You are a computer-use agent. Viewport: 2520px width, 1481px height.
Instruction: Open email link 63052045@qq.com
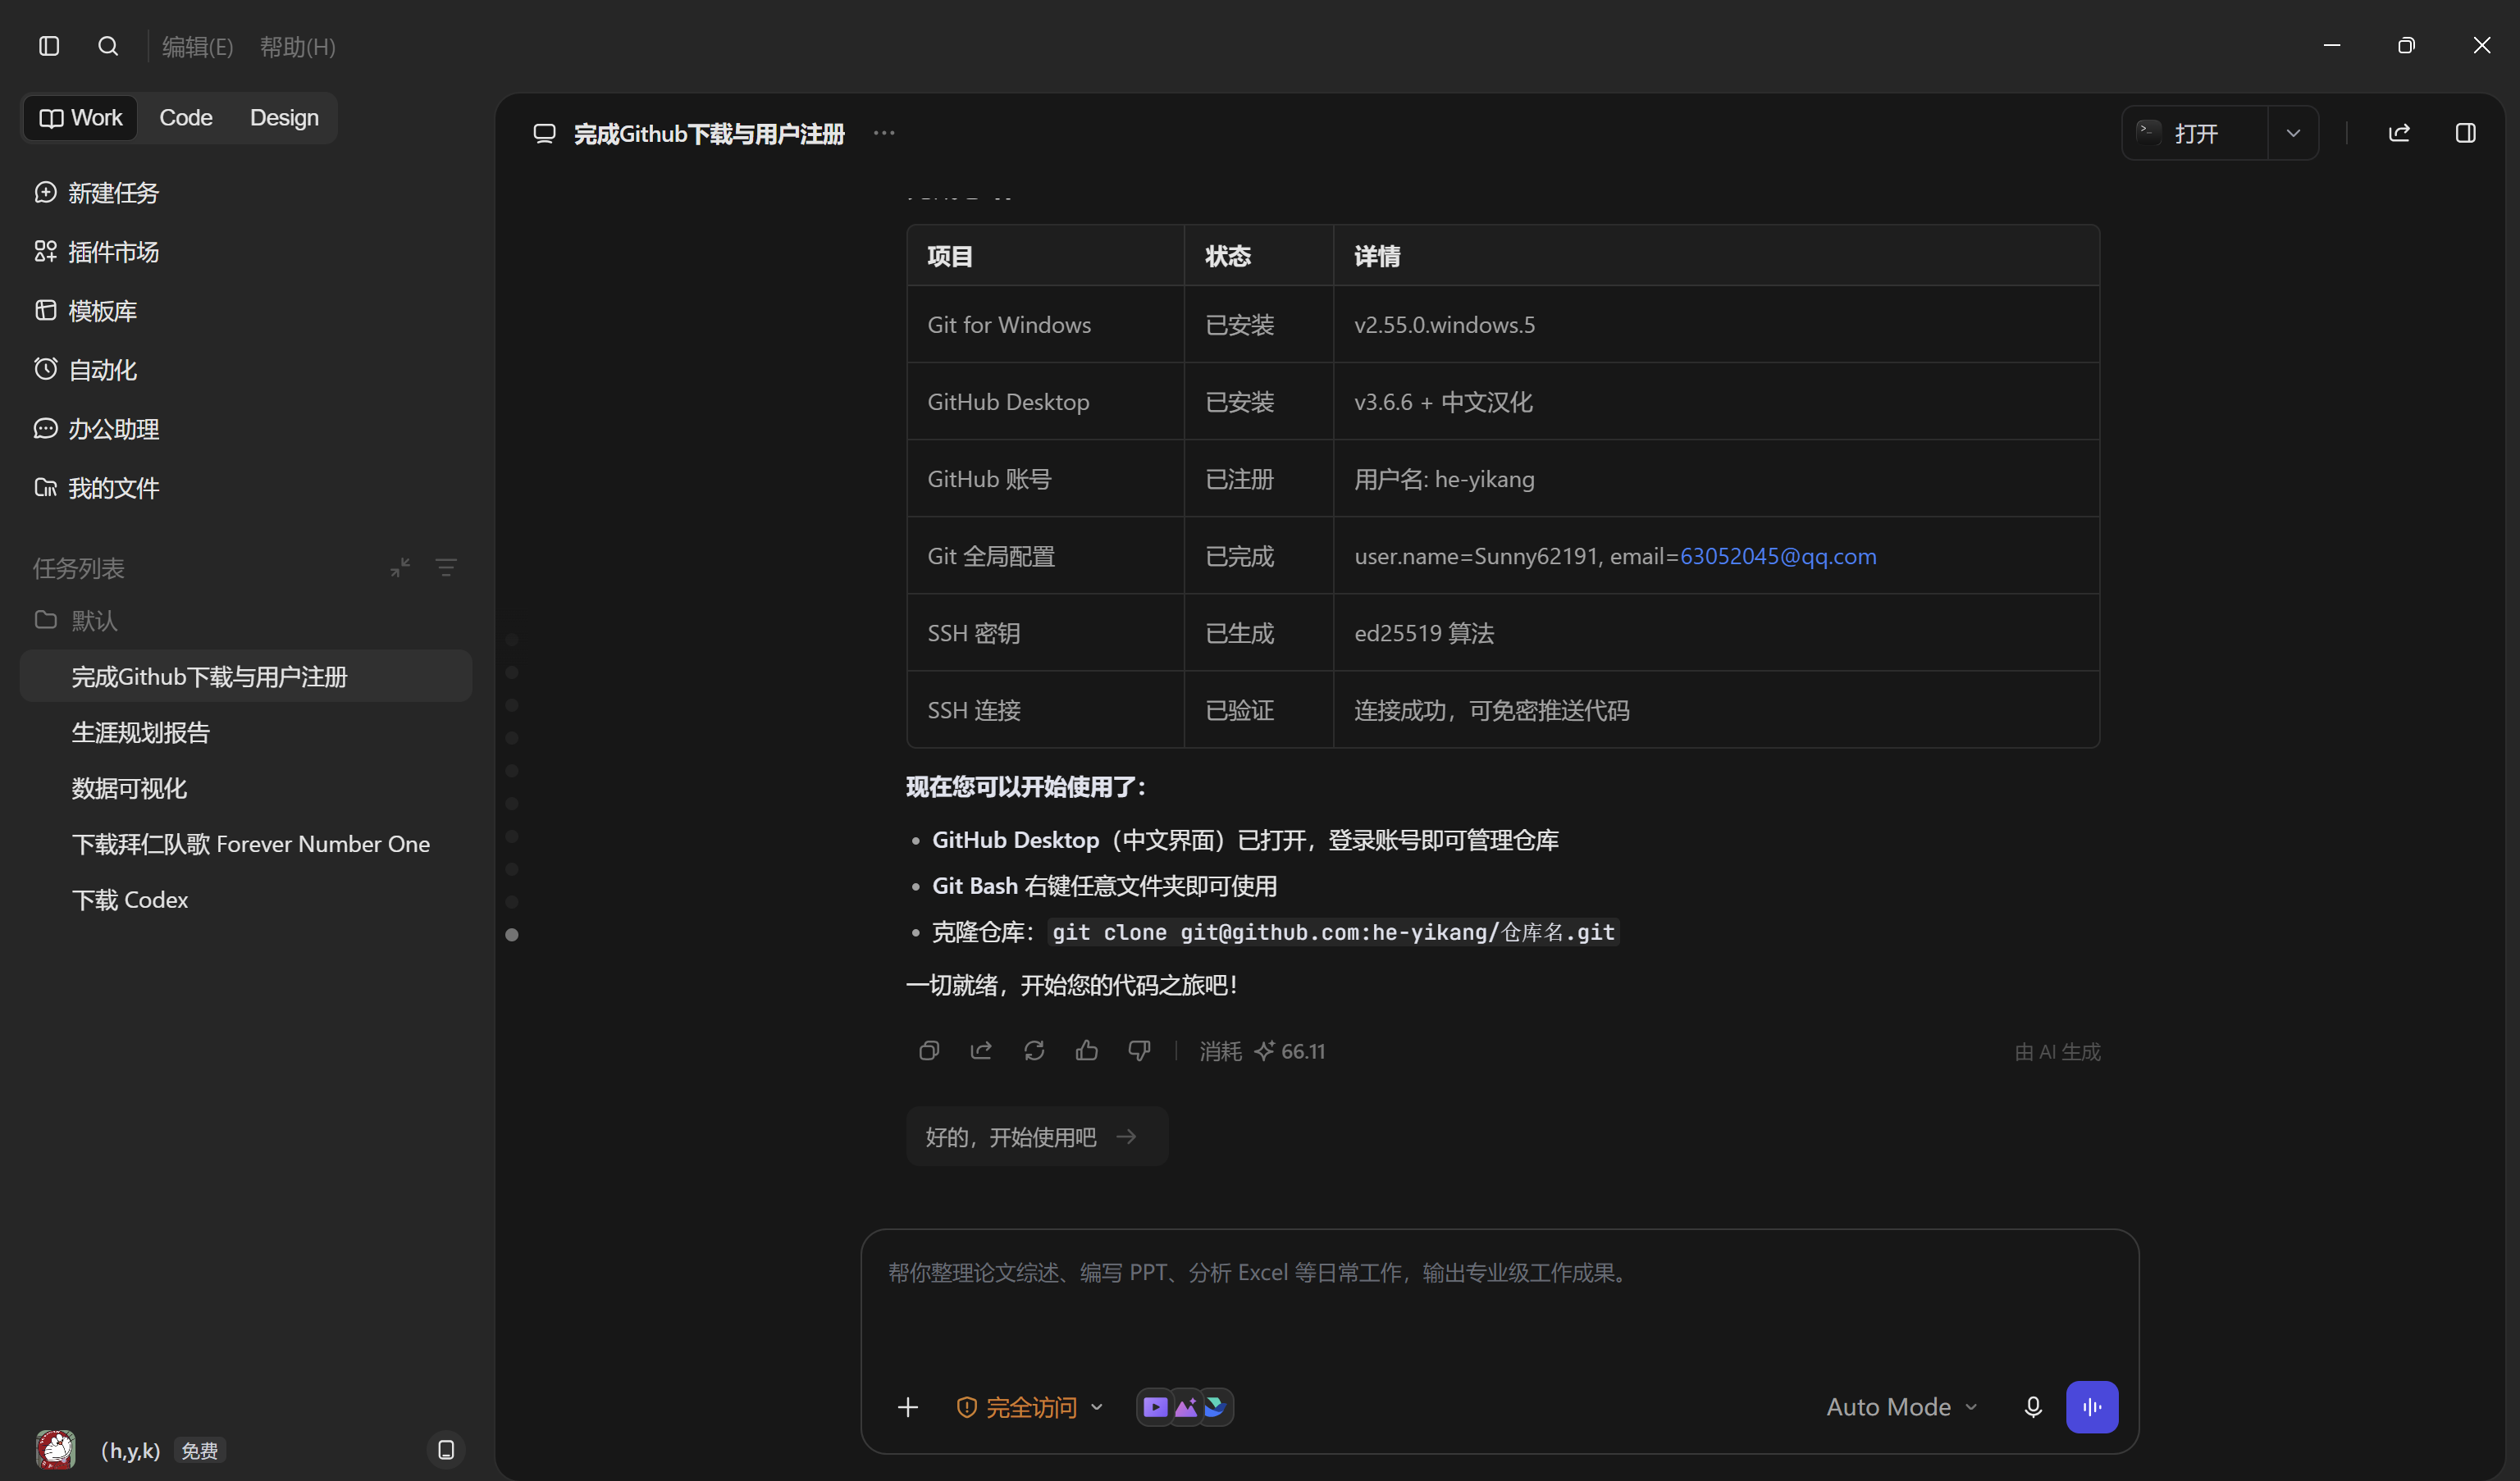click(1777, 556)
